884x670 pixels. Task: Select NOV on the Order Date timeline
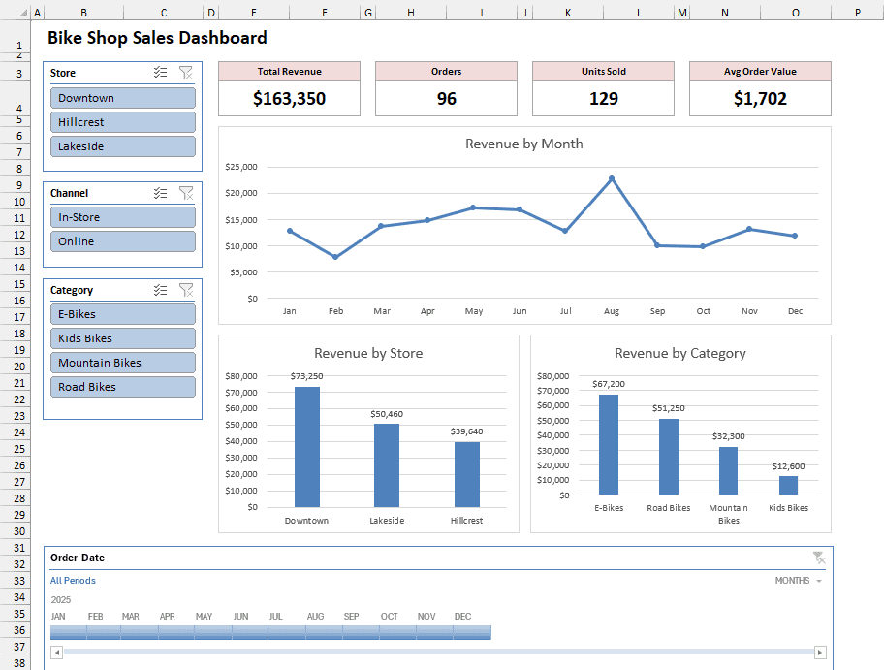(x=434, y=633)
